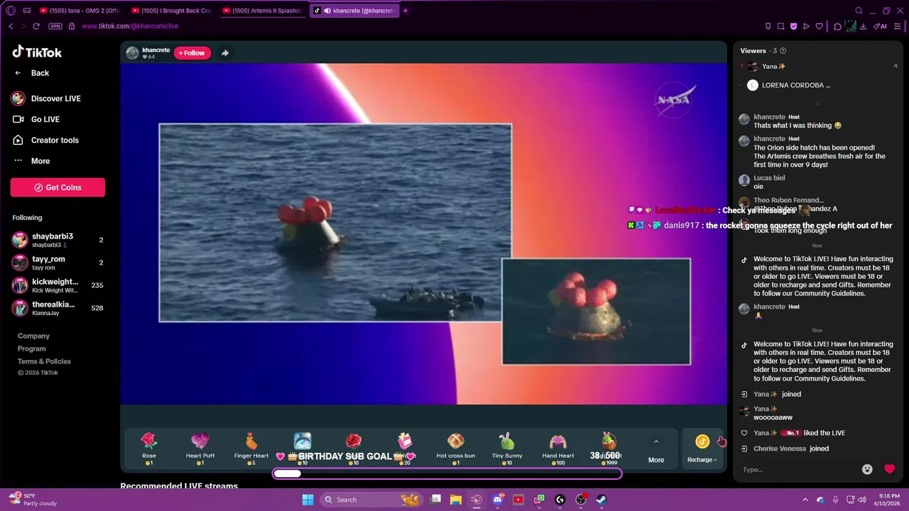This screenshot has width=909, height=511.
Task: Search tabs with magnifier icon
Action: [x=859, y=11]
